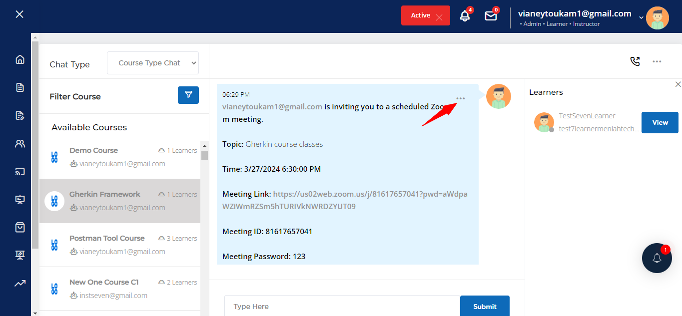Click the filter funnel button
Image resolution: width=682 pixels, height=316 pixels.
(x=188, y=95)
